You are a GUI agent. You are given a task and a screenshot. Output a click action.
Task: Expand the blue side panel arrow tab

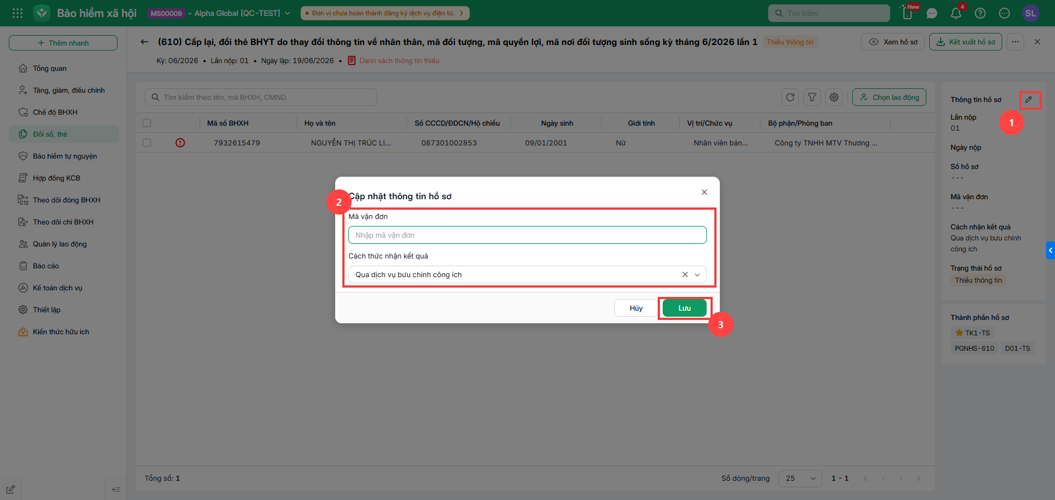pyautogui.click(x=1051, y=250)
